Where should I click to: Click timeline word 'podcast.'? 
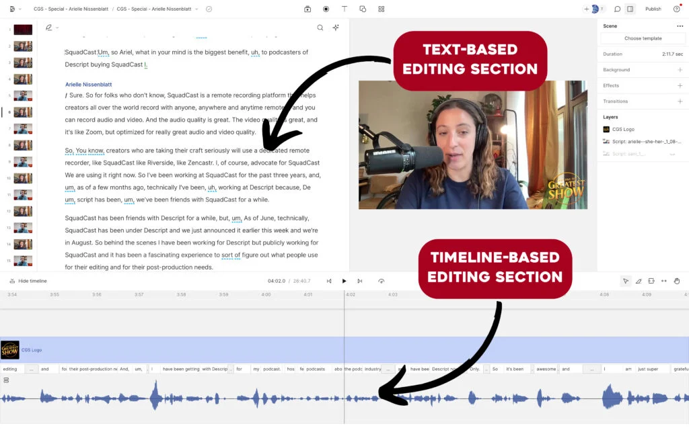(272, 369)
